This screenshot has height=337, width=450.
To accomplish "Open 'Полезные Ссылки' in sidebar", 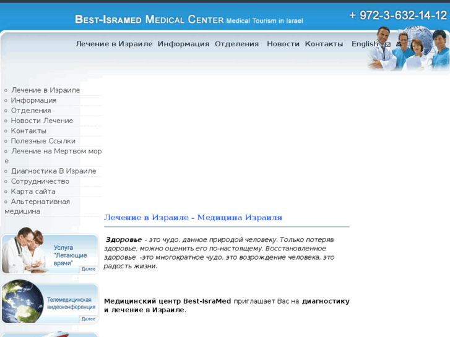I will click(x=43, y=141).
